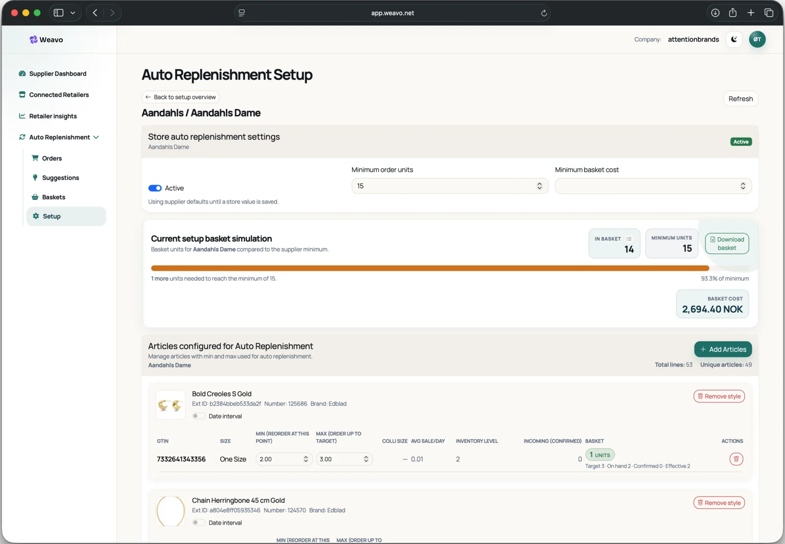This screenshot has height=544, width=785.
Task: Click the Minimum order units field
Action: (449, 186)
